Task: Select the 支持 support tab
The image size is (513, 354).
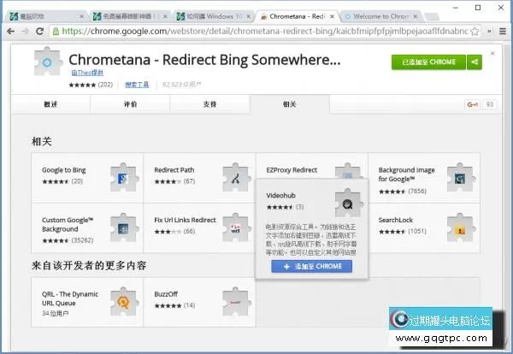Action: [209, 103]
